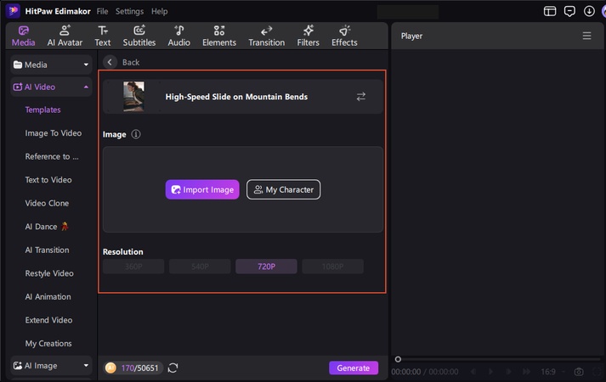Select 540P resolution

click(x=200, y=267)
